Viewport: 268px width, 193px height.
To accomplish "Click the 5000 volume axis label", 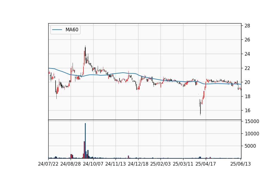I will point(250,146).
